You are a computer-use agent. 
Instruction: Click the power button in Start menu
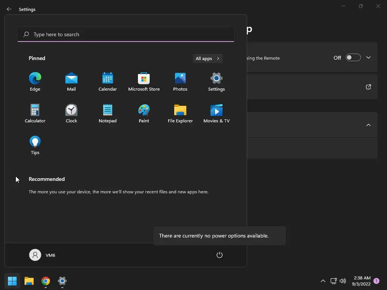[x=220, y=255]
